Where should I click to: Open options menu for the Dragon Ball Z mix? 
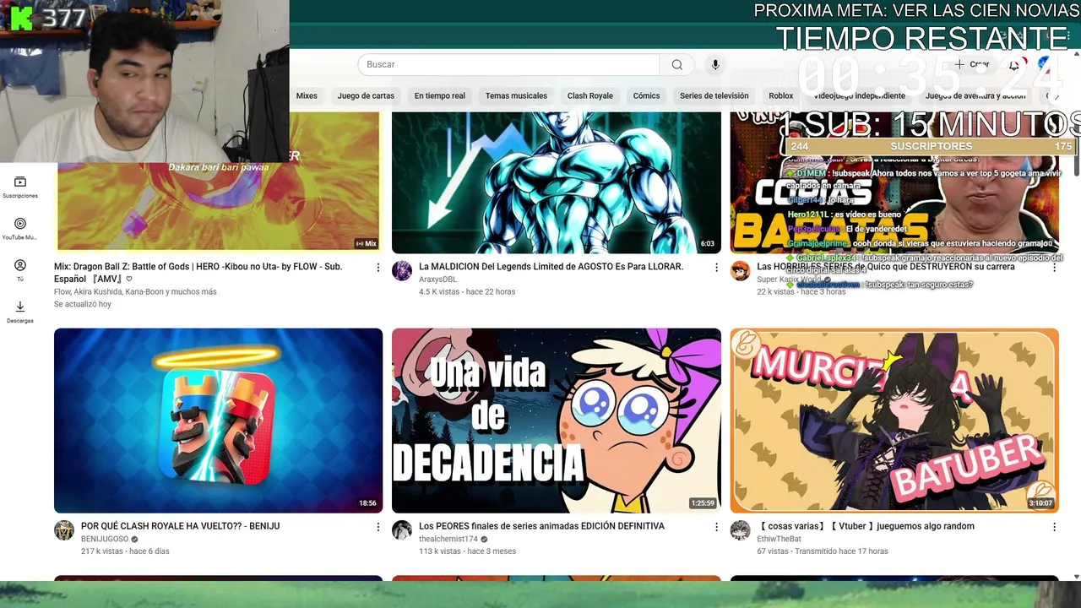click(x=378, y=267)
